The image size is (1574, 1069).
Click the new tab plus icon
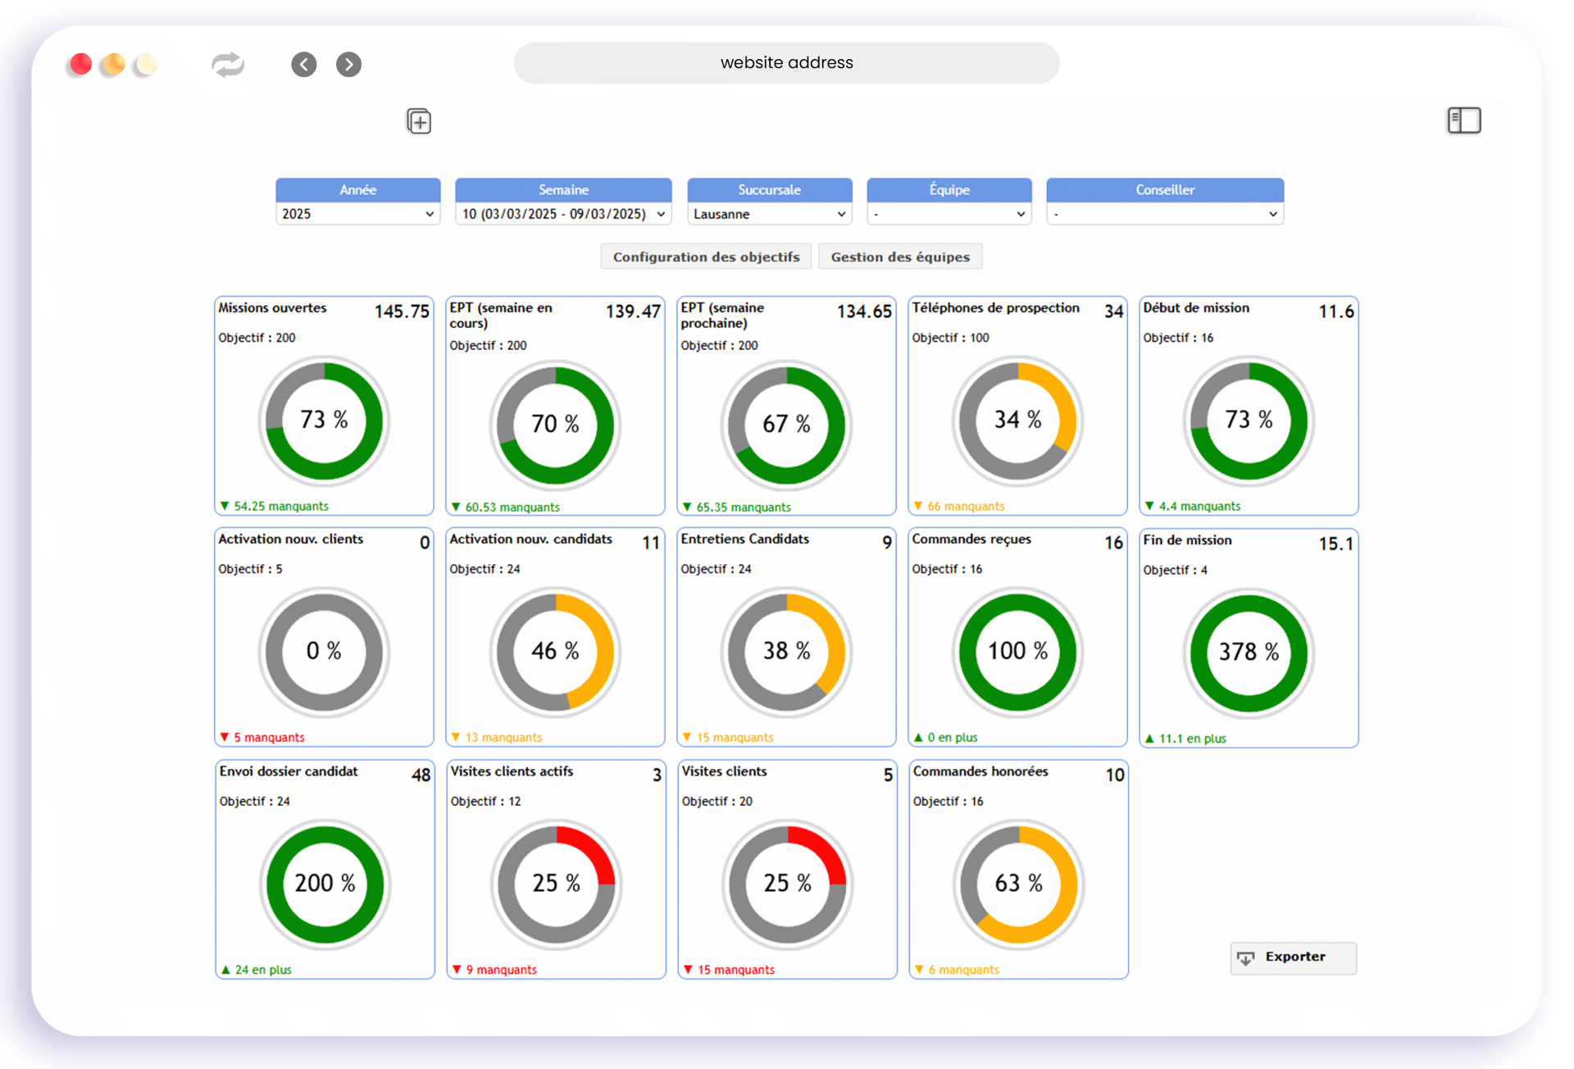(419, 122)
